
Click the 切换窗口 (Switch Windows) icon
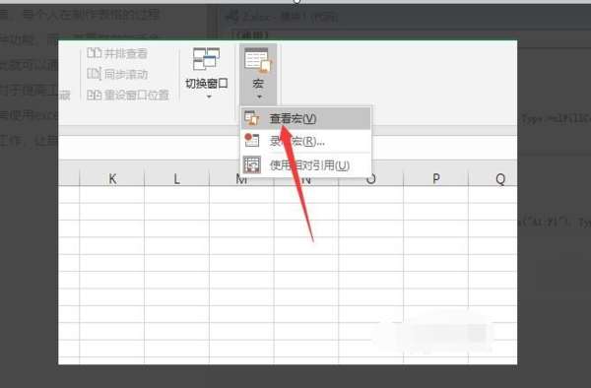point(206,59)
